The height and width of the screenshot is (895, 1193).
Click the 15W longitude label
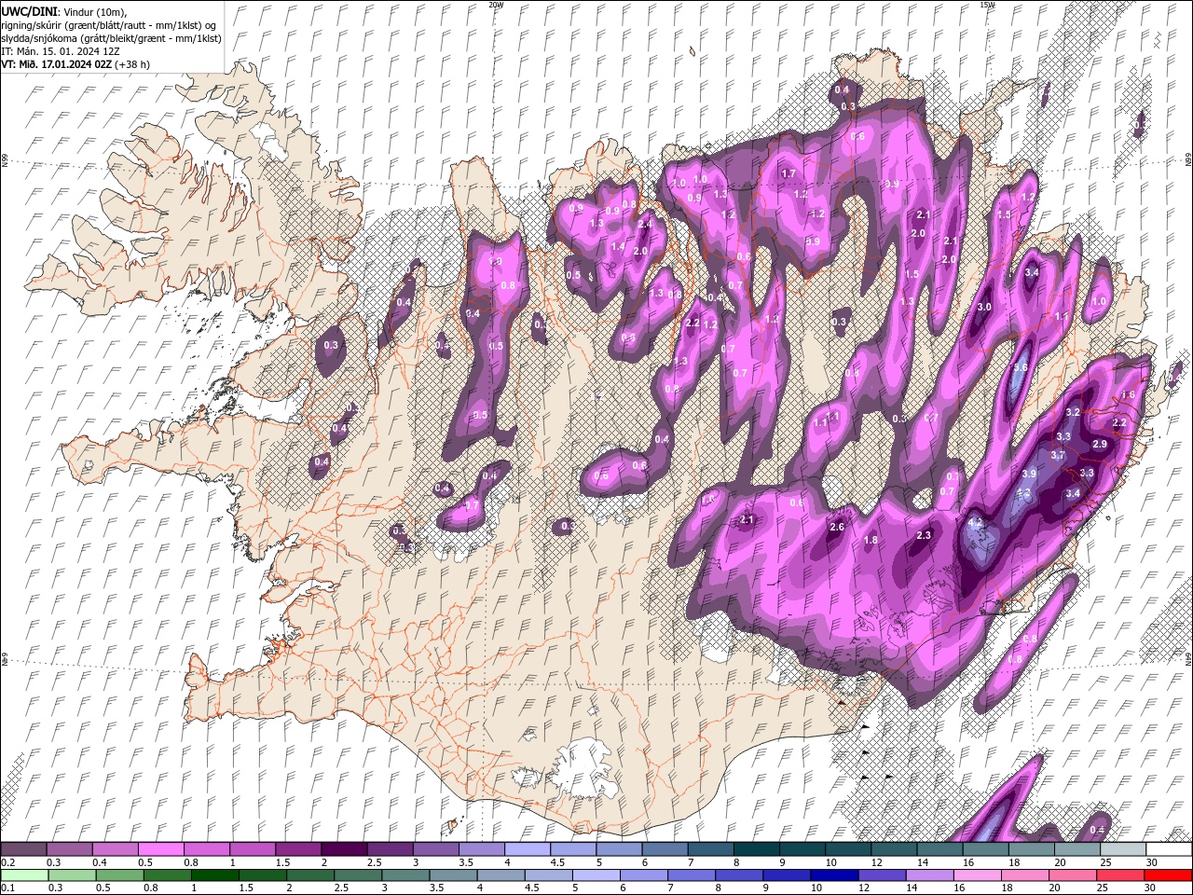point(987,5)
